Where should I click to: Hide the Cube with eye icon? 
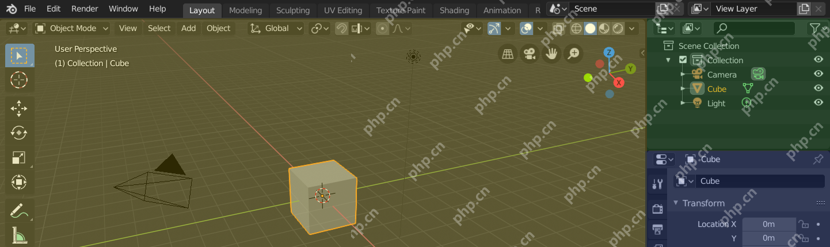818,88
